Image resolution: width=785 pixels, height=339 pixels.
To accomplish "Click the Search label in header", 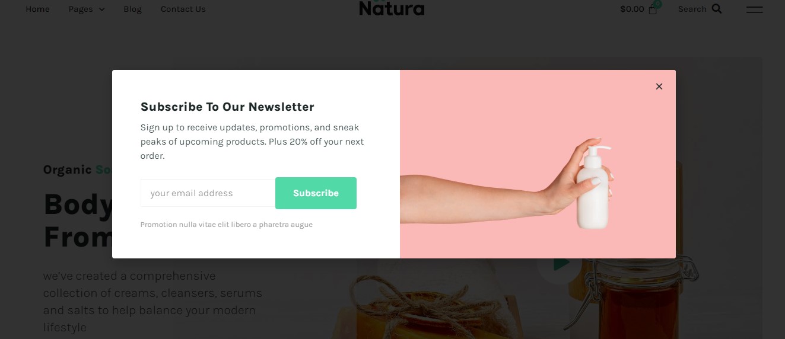I will pos(692,9).
